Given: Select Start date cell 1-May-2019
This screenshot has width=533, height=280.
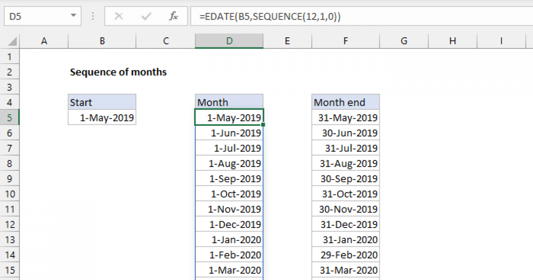Looking at the screenshot, I should 102,118.
